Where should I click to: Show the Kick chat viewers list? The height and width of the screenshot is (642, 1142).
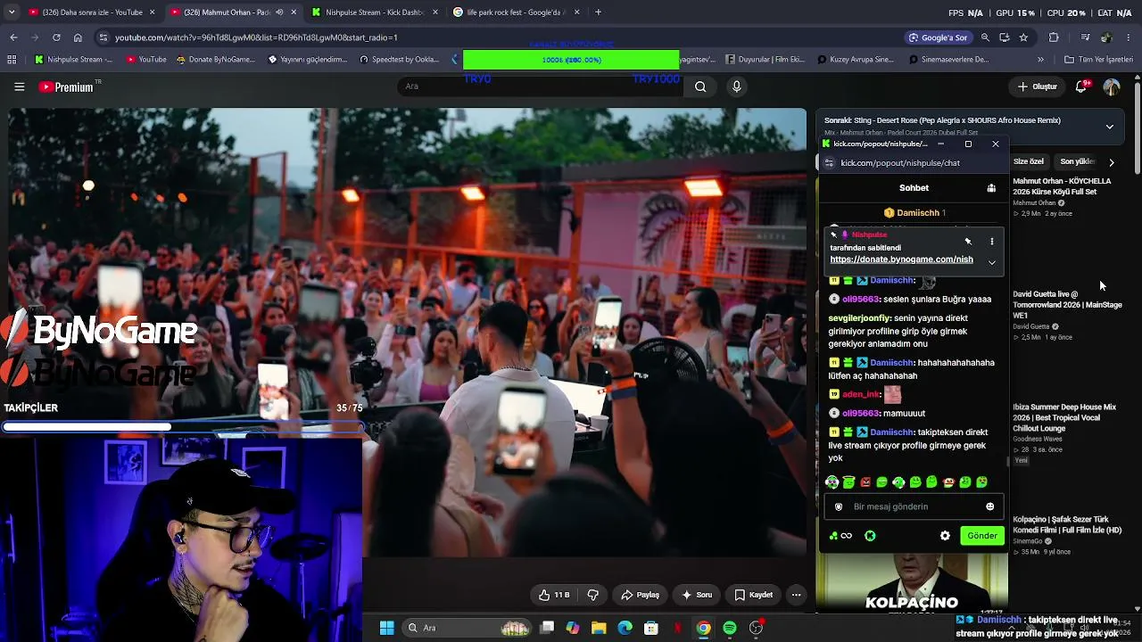991,188
